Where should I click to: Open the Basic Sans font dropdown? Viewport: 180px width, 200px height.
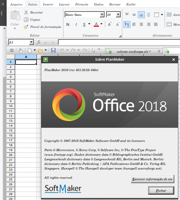point(102,15)
